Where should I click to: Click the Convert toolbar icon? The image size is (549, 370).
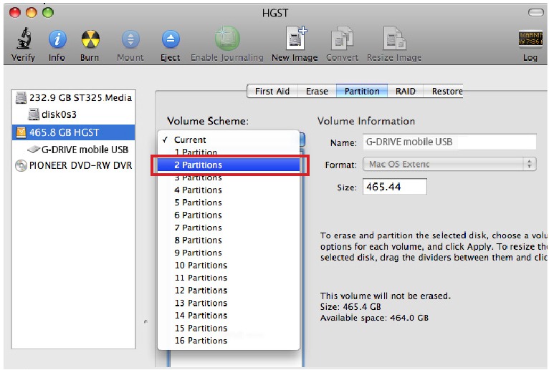point(342,38)
